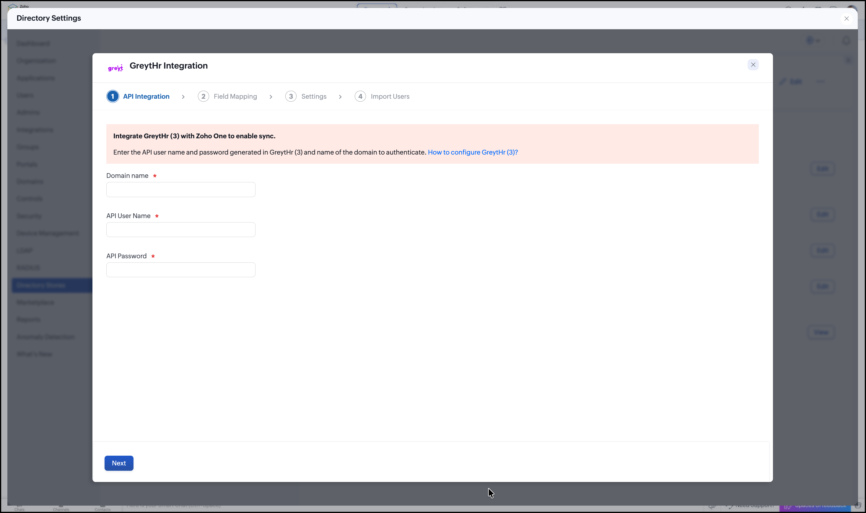Focus the API Password input field
Screen dimensions: 866x513
(x=181, y=270)
